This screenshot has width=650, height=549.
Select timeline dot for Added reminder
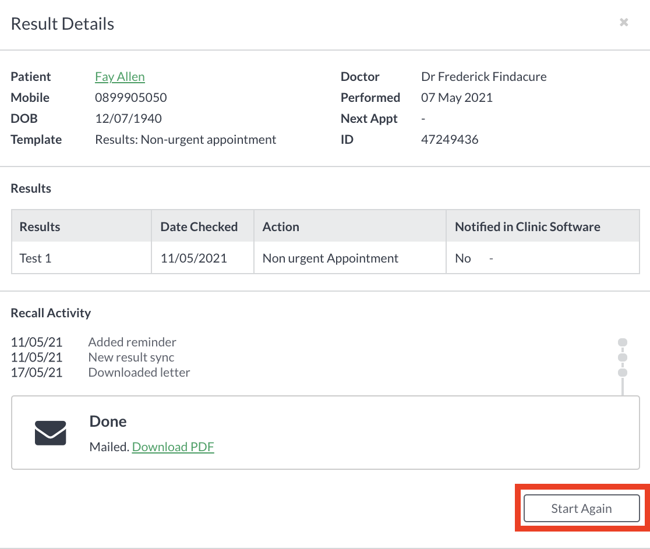(622, 342)
